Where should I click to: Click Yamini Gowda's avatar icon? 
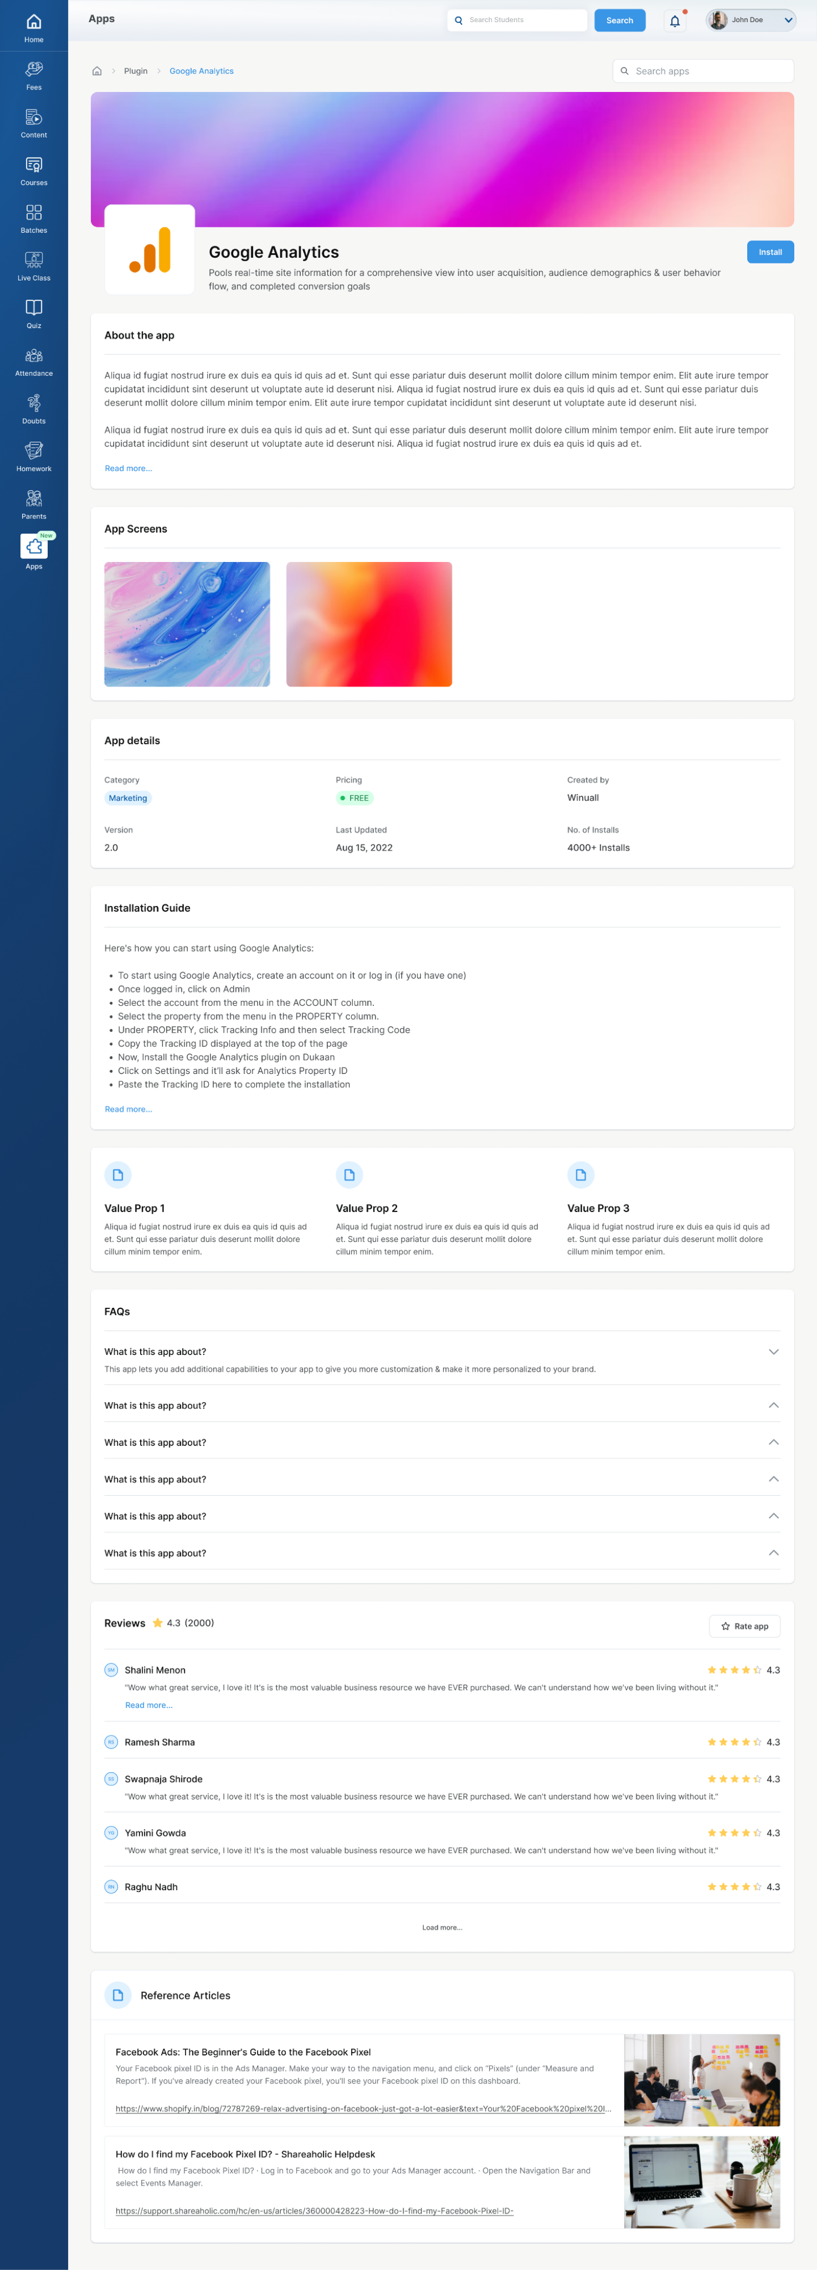(x=111, y=1832)
